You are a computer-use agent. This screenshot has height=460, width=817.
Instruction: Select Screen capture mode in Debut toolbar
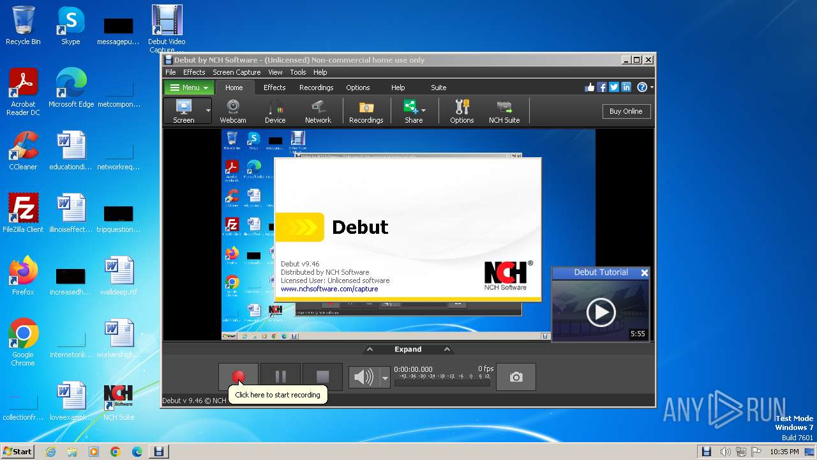click(x=184, y=111)
